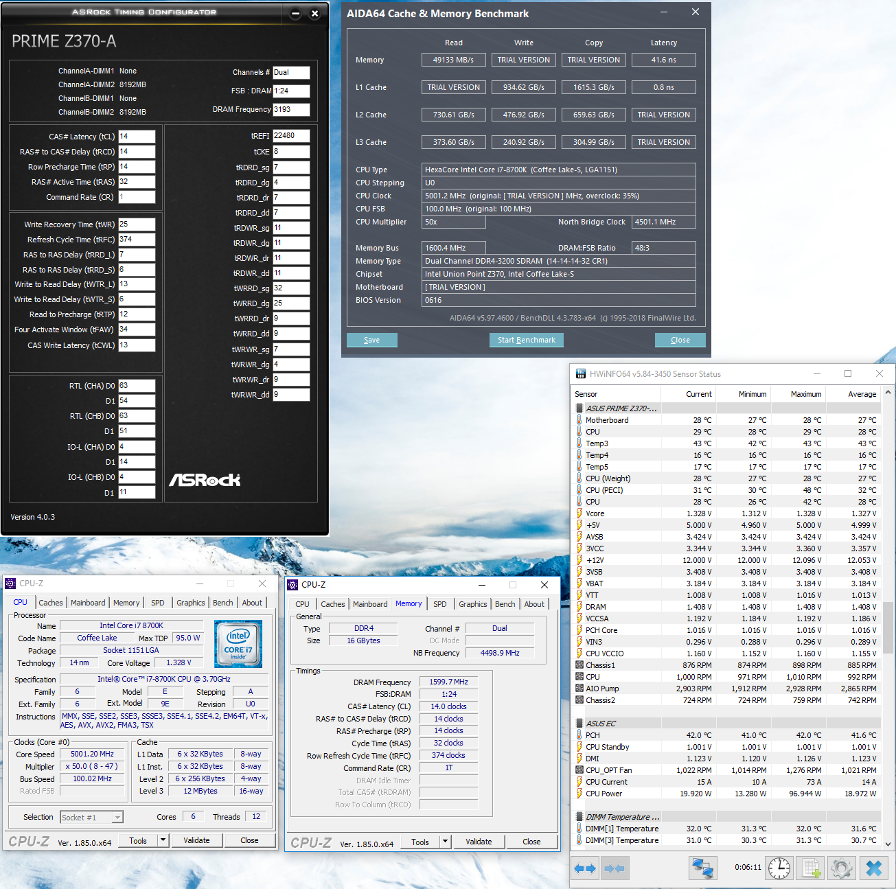Viewport: 896px width, 889px height.
Task: Click Command Rate (CR) value field
Action: [137, 197]
